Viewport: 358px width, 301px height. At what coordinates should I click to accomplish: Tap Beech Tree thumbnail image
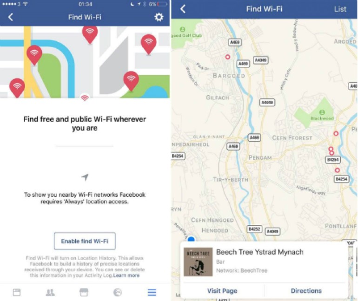(x=198, y=262)
